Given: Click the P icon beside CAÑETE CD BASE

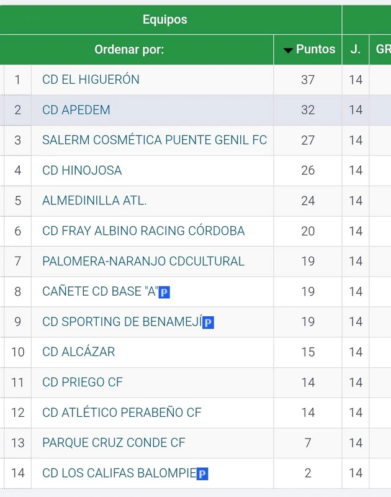Looking at the screenshot, I should point(164,292).
